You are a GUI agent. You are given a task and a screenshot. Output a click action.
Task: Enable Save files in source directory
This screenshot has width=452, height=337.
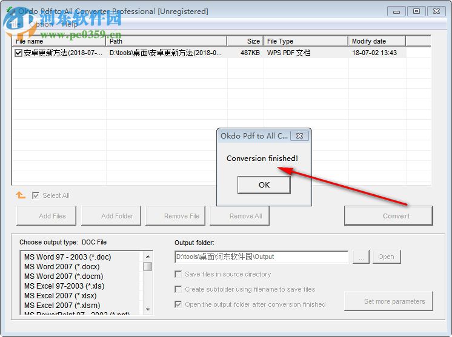pyautogui.click(x=178, y=274)
